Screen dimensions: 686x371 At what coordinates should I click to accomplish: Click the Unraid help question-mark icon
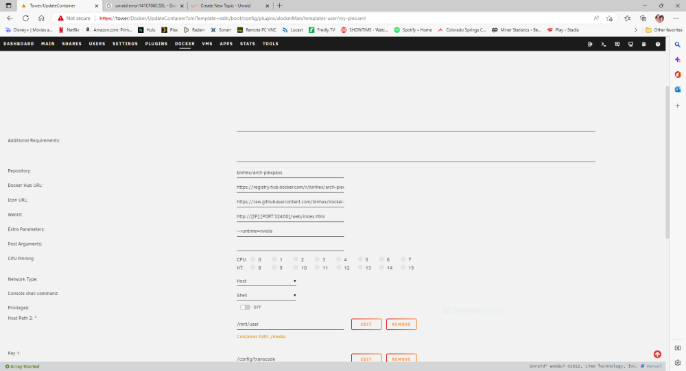click(x=658, y=44)
